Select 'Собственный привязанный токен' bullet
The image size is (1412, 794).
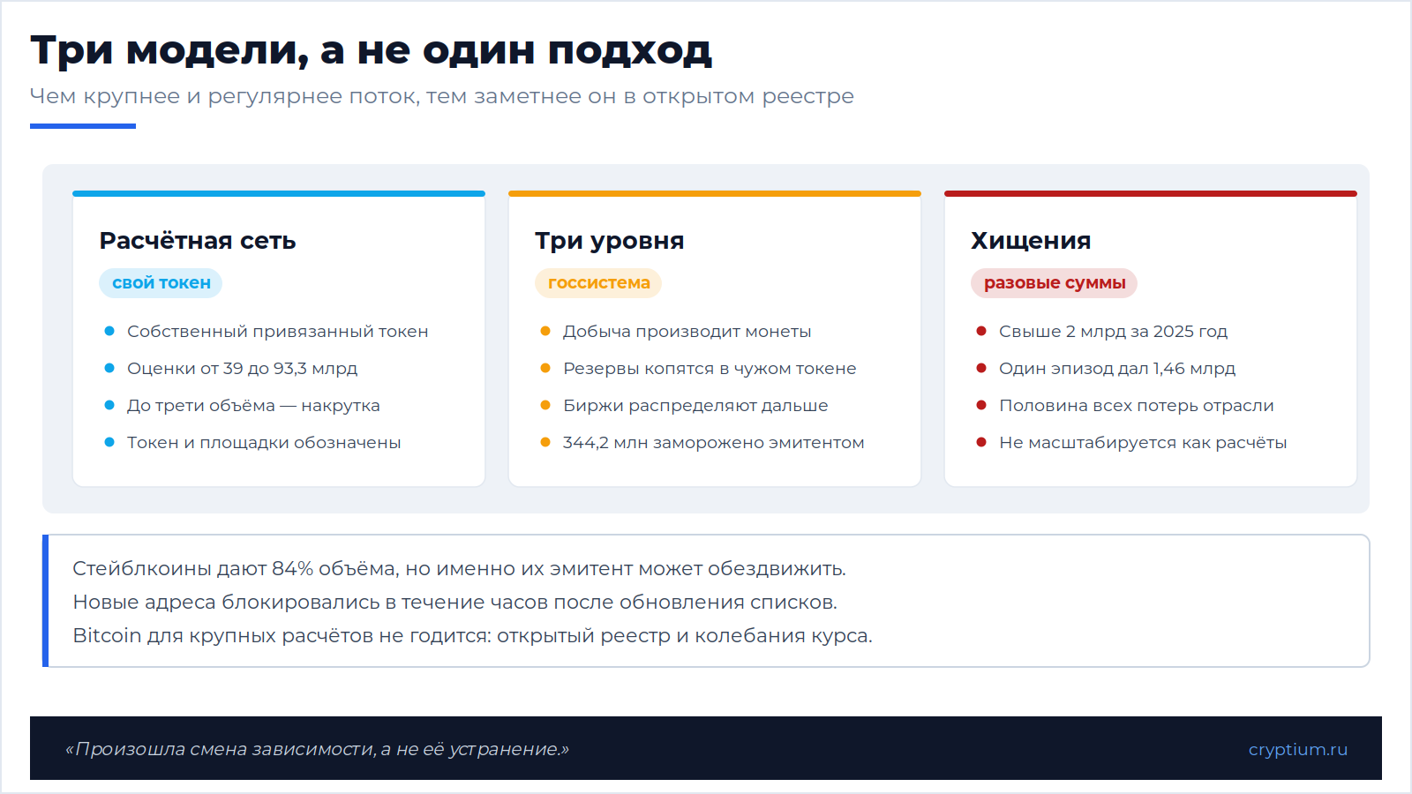[x=277, y=332]
